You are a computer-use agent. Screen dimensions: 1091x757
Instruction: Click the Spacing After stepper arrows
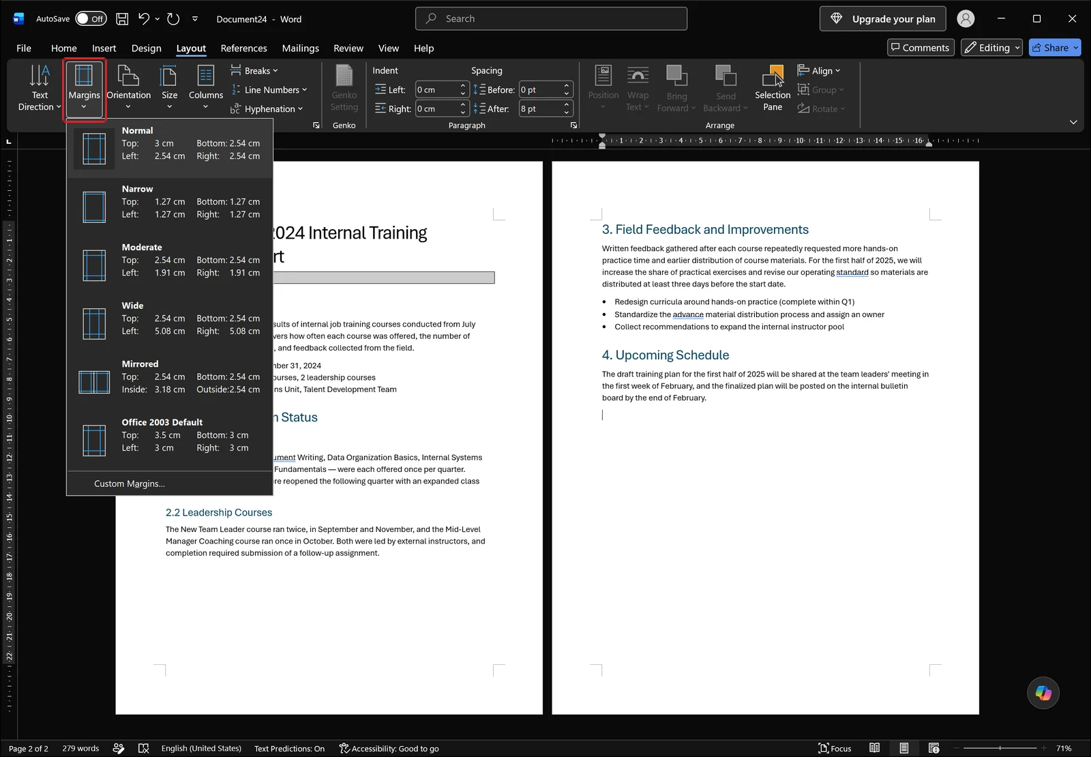coord(566,109)
